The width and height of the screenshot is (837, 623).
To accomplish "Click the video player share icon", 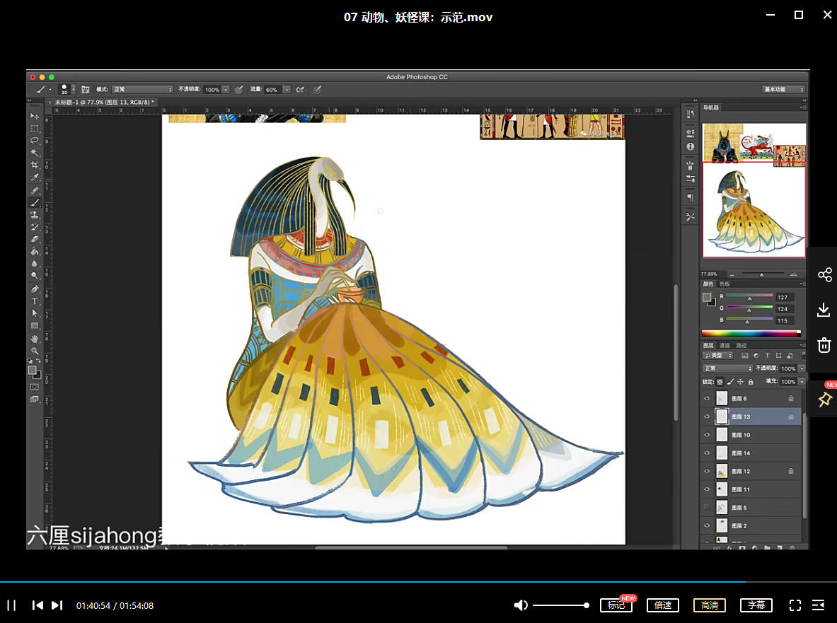I will 824,275.
